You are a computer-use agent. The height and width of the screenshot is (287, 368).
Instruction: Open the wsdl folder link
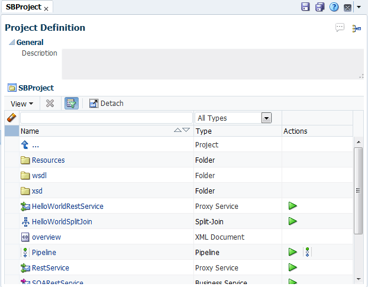(x=39, y=176)
